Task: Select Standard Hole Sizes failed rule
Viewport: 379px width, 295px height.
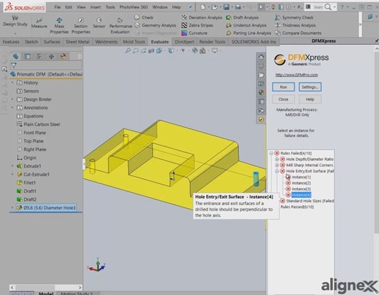Action: 310,201
